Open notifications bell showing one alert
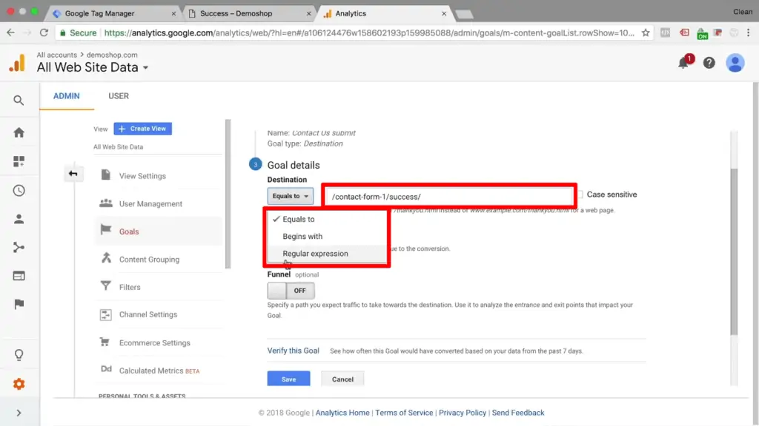 [x=683, y=63]
